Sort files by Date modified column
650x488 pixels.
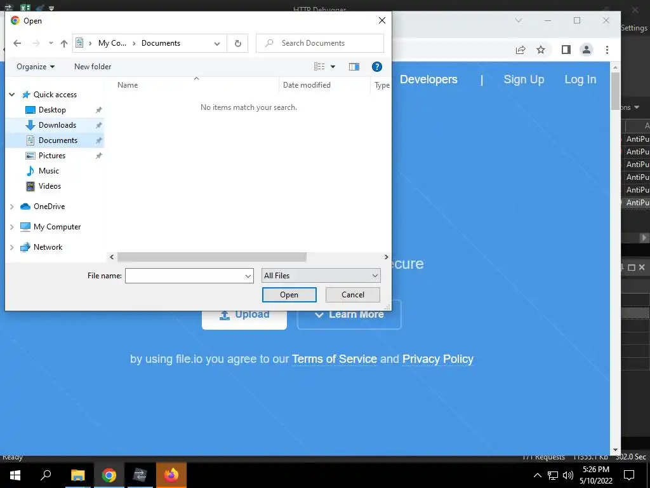[307, 85]
